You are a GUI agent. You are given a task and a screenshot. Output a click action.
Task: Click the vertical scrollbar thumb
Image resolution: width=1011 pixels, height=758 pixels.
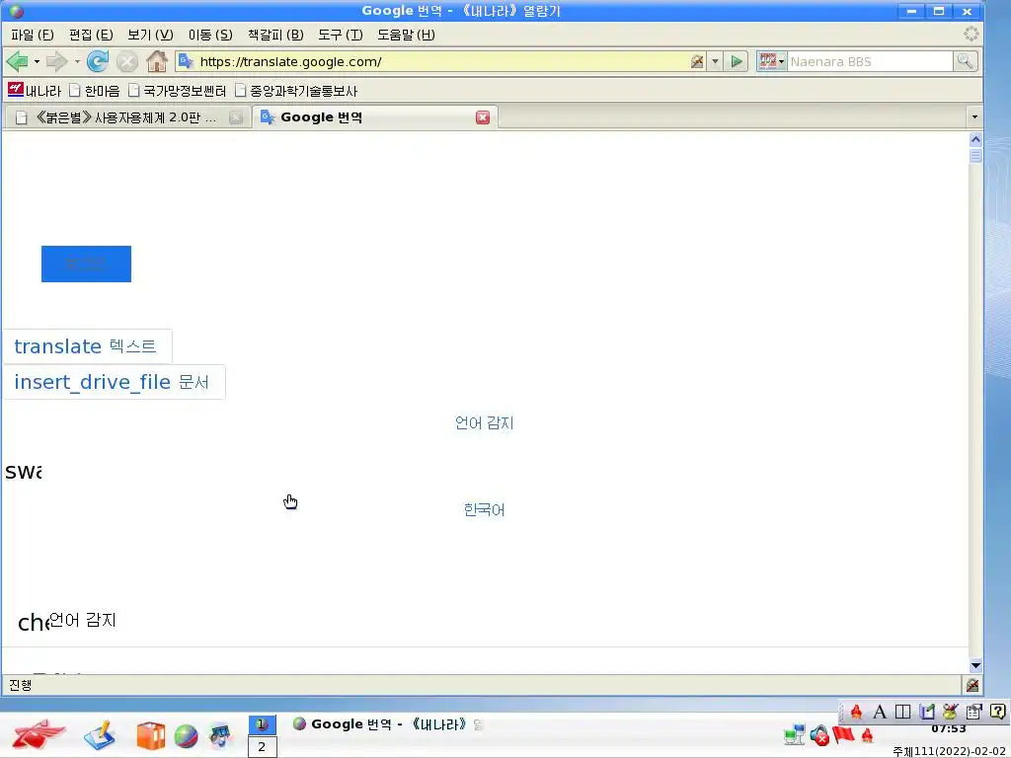pos(975,156)
